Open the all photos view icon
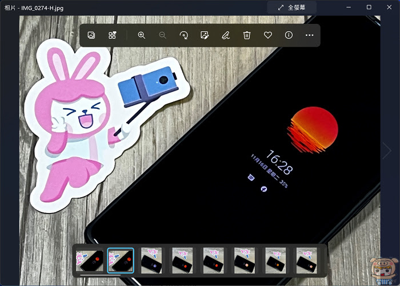400x286 pixels. [91, 35]
